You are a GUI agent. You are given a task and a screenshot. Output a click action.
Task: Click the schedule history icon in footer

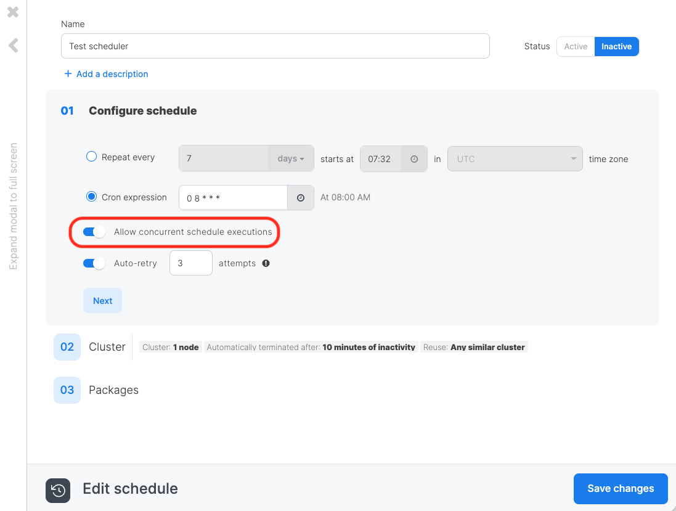(58, 490)
